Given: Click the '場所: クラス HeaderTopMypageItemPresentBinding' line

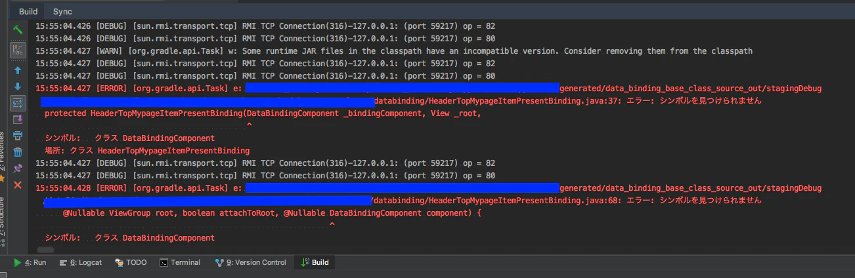Looking at the screenshot, I should [x=147, y=151].
